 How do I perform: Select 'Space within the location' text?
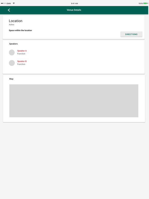click(x=20, y=30)
